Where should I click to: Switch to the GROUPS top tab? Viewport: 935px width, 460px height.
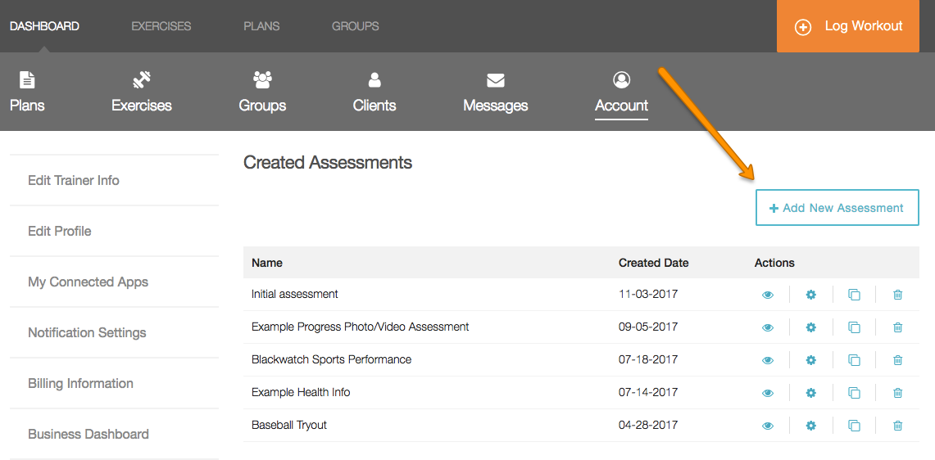pos(356,26)
